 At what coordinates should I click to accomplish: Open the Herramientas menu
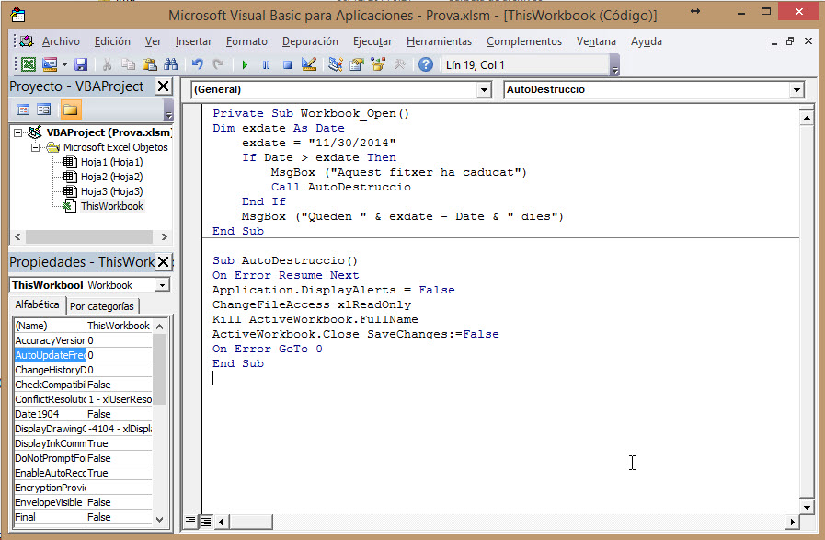click(x=439, y=41)
